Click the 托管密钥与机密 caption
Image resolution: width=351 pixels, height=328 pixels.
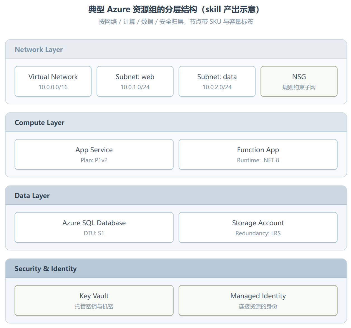(x=94, y=306)
